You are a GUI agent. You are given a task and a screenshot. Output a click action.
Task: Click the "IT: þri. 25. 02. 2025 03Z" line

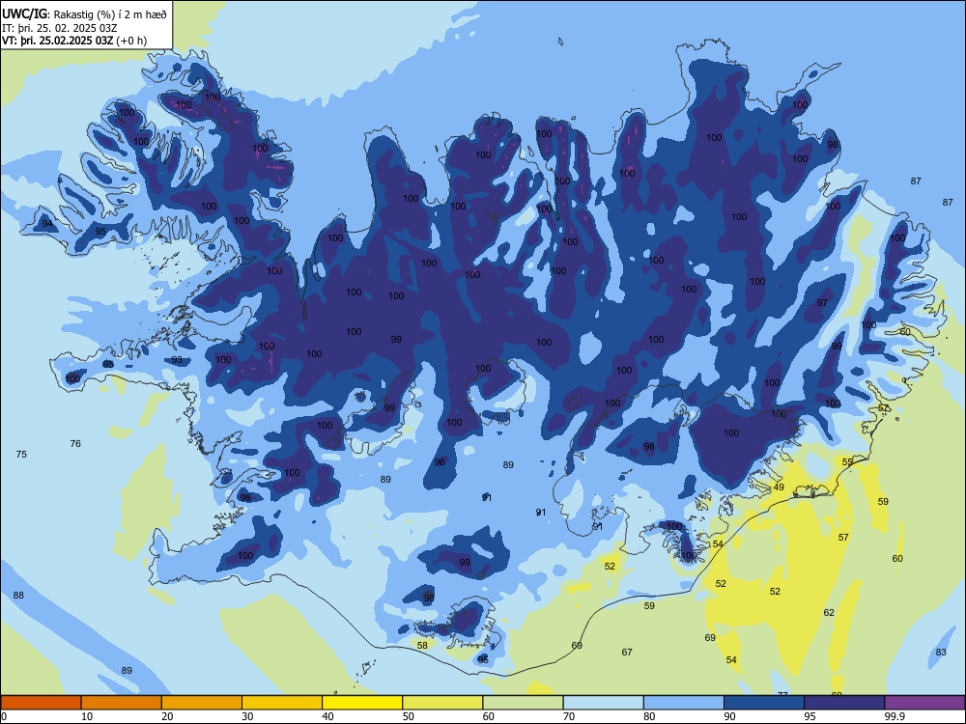60,28
